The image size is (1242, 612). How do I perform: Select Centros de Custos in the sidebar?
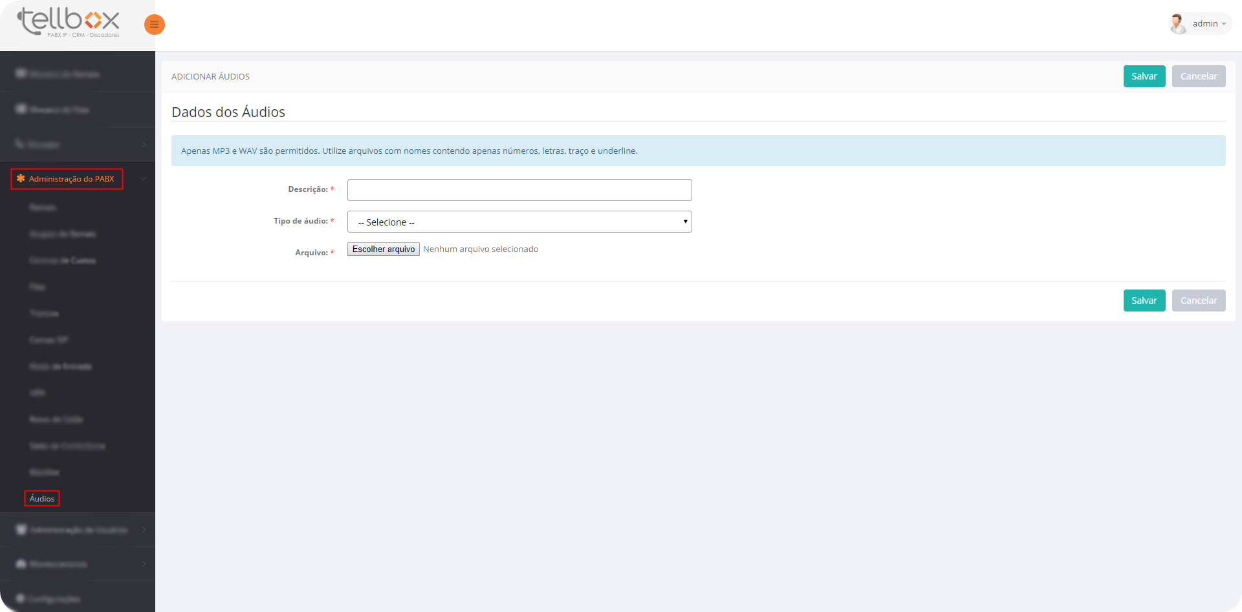coord(63,260)
